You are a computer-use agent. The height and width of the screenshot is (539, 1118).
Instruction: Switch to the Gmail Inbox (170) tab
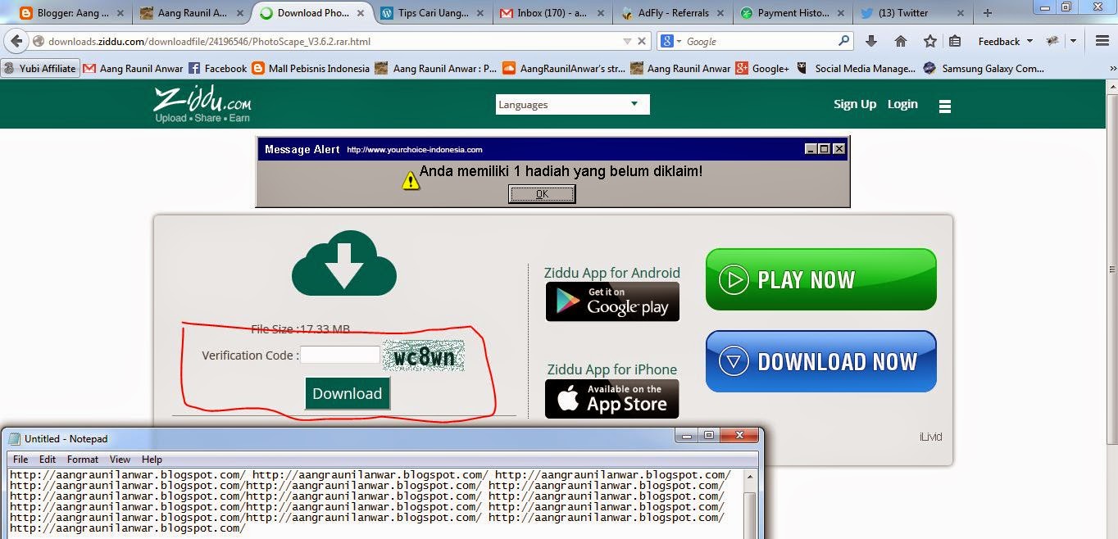[x=553, y=12]
